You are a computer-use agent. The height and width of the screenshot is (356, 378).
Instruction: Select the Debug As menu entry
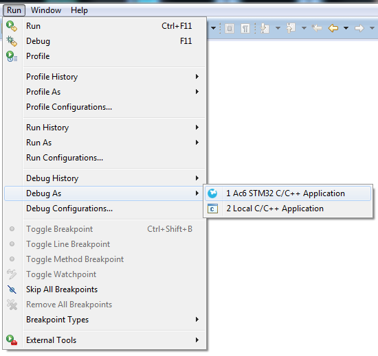click(104, 193)
